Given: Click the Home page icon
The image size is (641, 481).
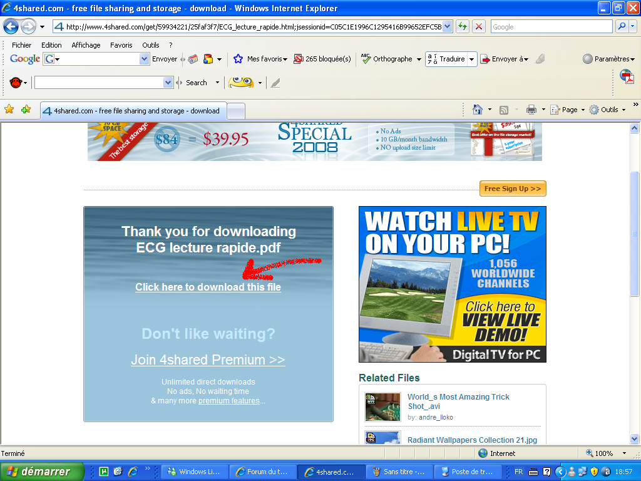Looking at the screenshot, I should [477, 110].
